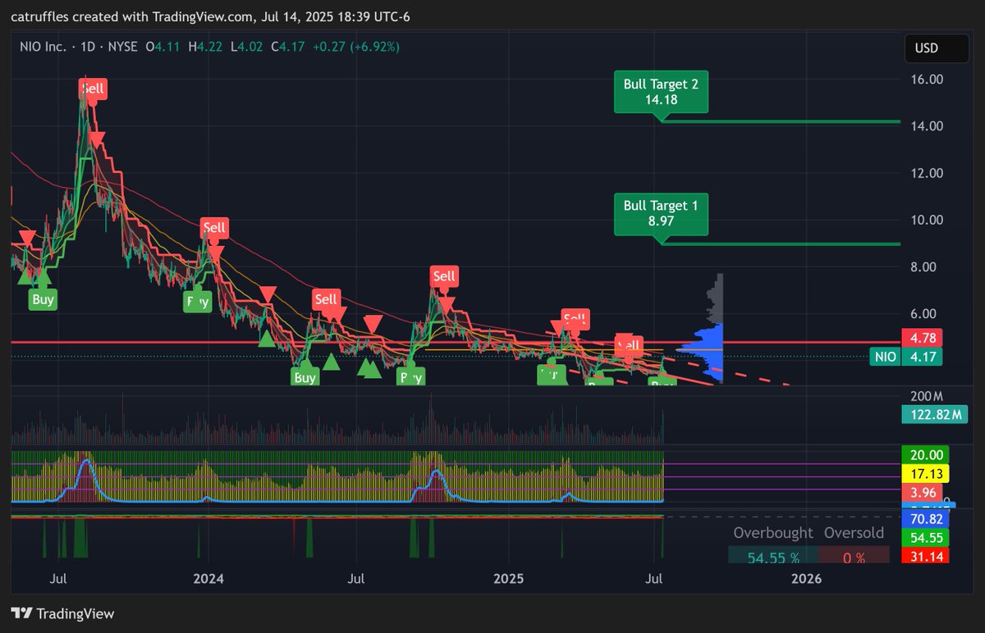Click the L4.02 low value

246,47
